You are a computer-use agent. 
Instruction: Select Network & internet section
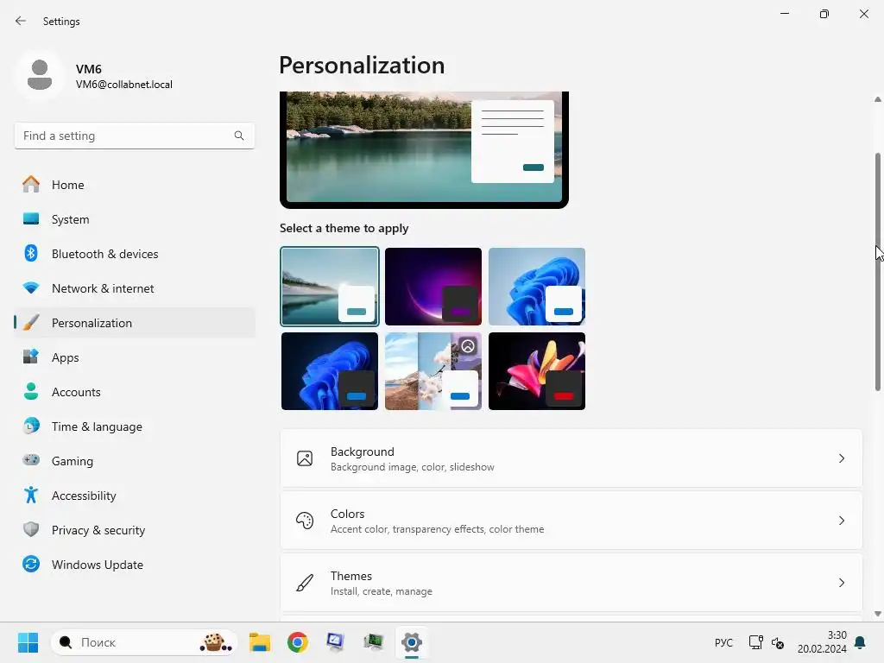[134, 288]
